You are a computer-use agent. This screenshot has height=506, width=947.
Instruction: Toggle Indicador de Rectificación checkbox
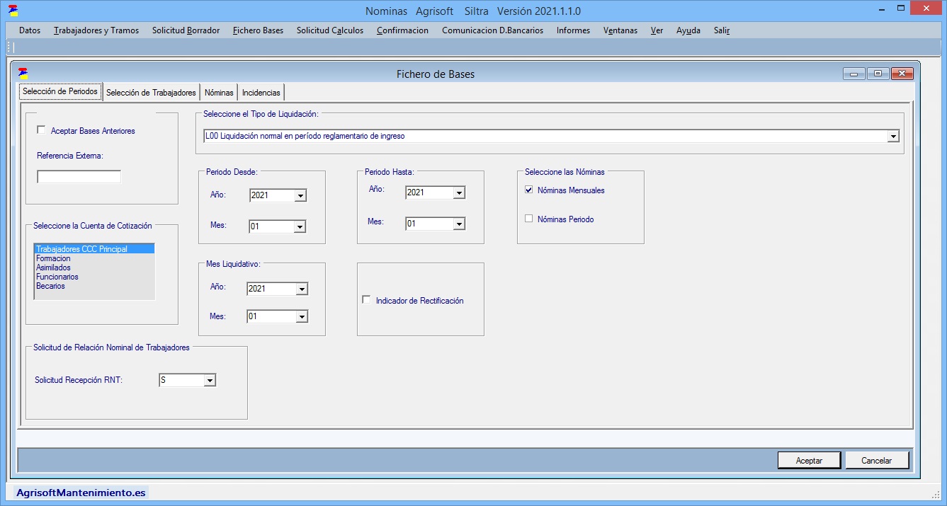[366, 300]
